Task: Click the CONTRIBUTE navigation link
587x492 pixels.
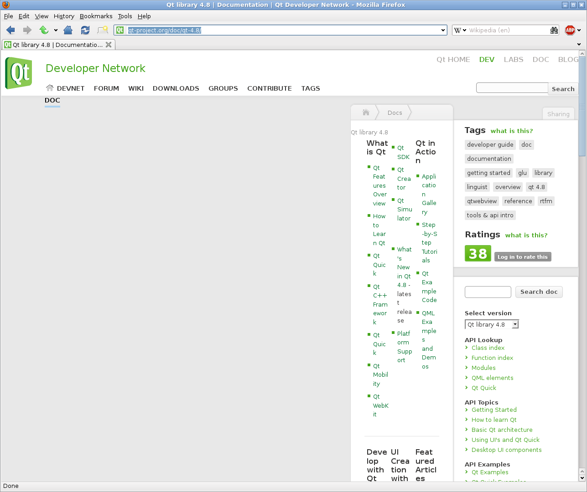Action: 270,88
